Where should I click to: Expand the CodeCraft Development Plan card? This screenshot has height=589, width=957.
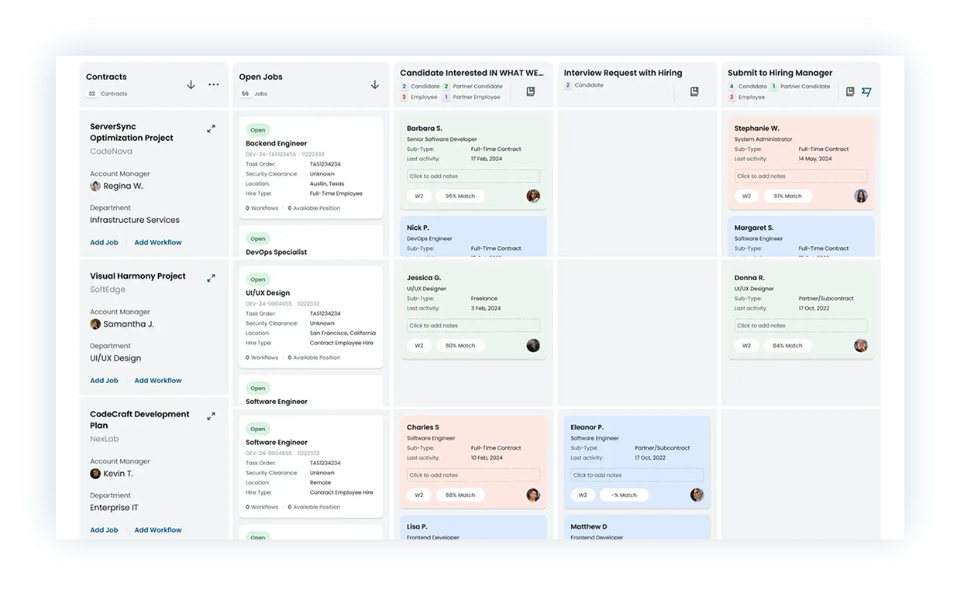tap(211, 416)
